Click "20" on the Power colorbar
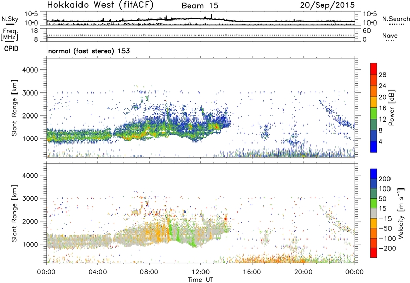This screenshot has height=283, width=410. coord(382,97)
